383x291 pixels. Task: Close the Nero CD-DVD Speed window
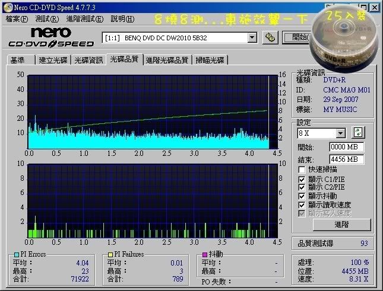point(375,7)
